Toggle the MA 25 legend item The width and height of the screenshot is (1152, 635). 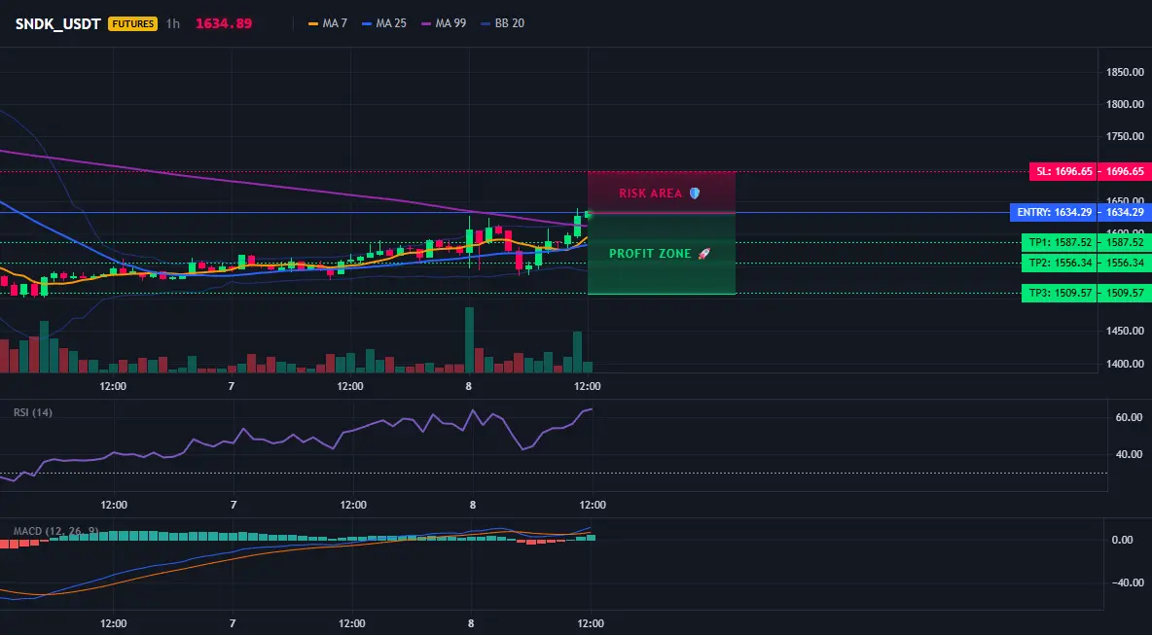[x=383, y=23]
